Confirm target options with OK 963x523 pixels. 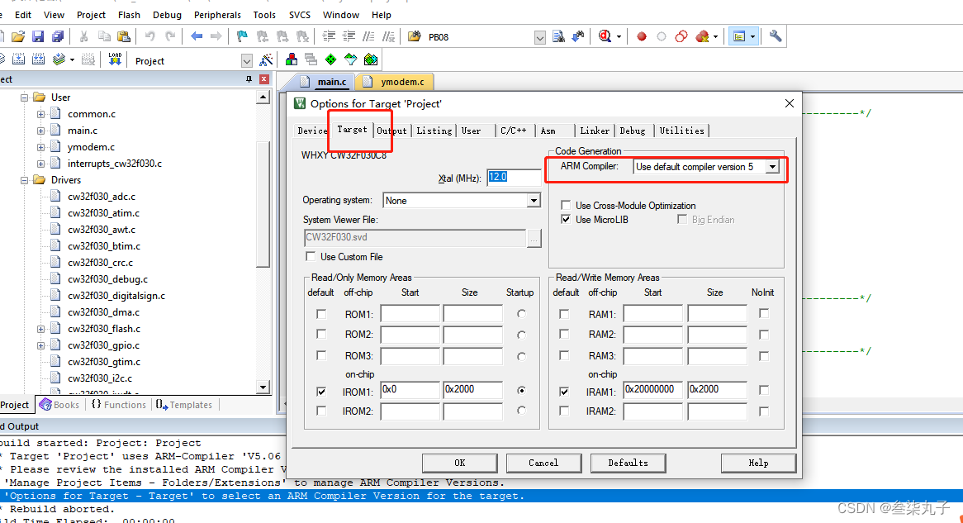[459, 463]
